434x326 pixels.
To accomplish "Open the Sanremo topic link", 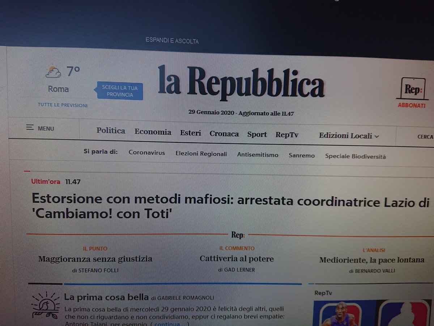I will [x=302, y=155].
